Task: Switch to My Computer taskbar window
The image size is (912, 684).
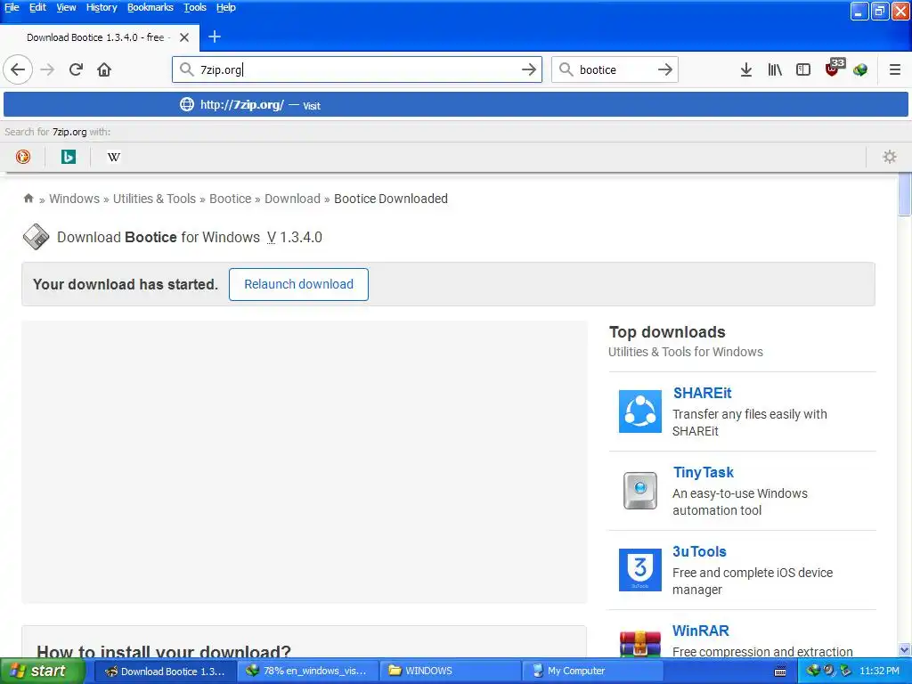Action: [592, 672]
